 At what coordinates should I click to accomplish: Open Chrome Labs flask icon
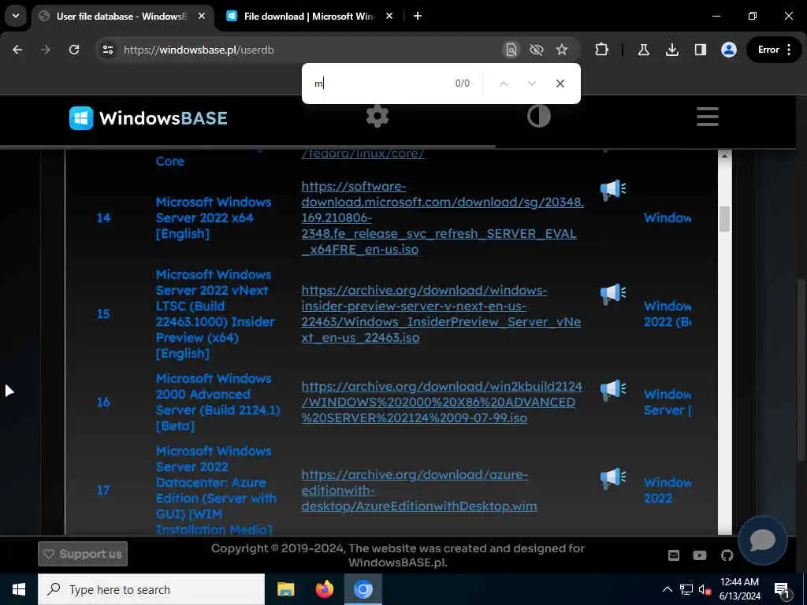coord(643,50)
